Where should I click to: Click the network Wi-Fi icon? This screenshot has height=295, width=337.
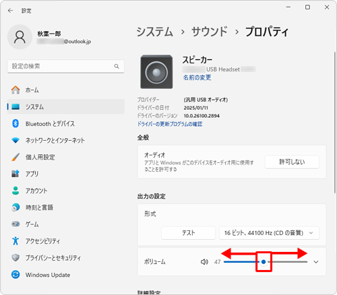16,140
